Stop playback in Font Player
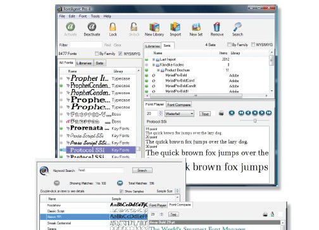The image size is (319, 230). (x=255, y=113)
